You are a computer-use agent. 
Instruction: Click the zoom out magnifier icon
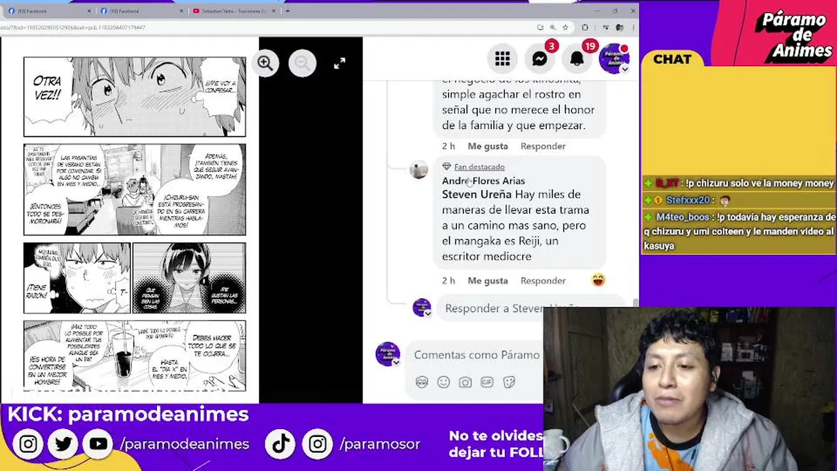coord(302,63)
